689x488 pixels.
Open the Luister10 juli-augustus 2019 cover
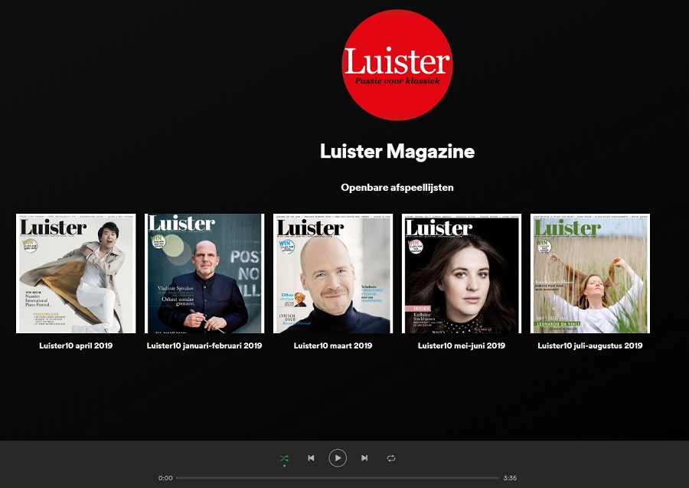point(590,273)
